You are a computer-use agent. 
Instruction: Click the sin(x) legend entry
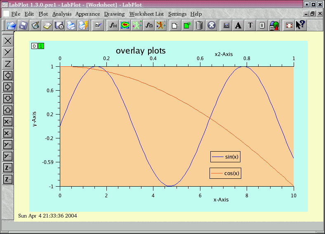tap(226, 157)
